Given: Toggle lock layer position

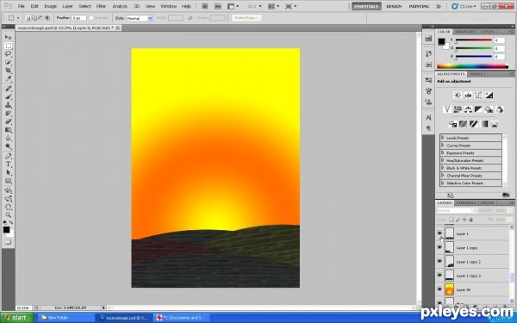Looking at the screenshot, I should click(464, 220).
